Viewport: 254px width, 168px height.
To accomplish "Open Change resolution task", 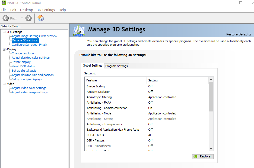I will click(24, 53).
